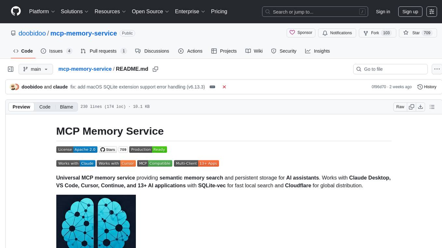Switch to the Discussions tab

click(152, 51)
